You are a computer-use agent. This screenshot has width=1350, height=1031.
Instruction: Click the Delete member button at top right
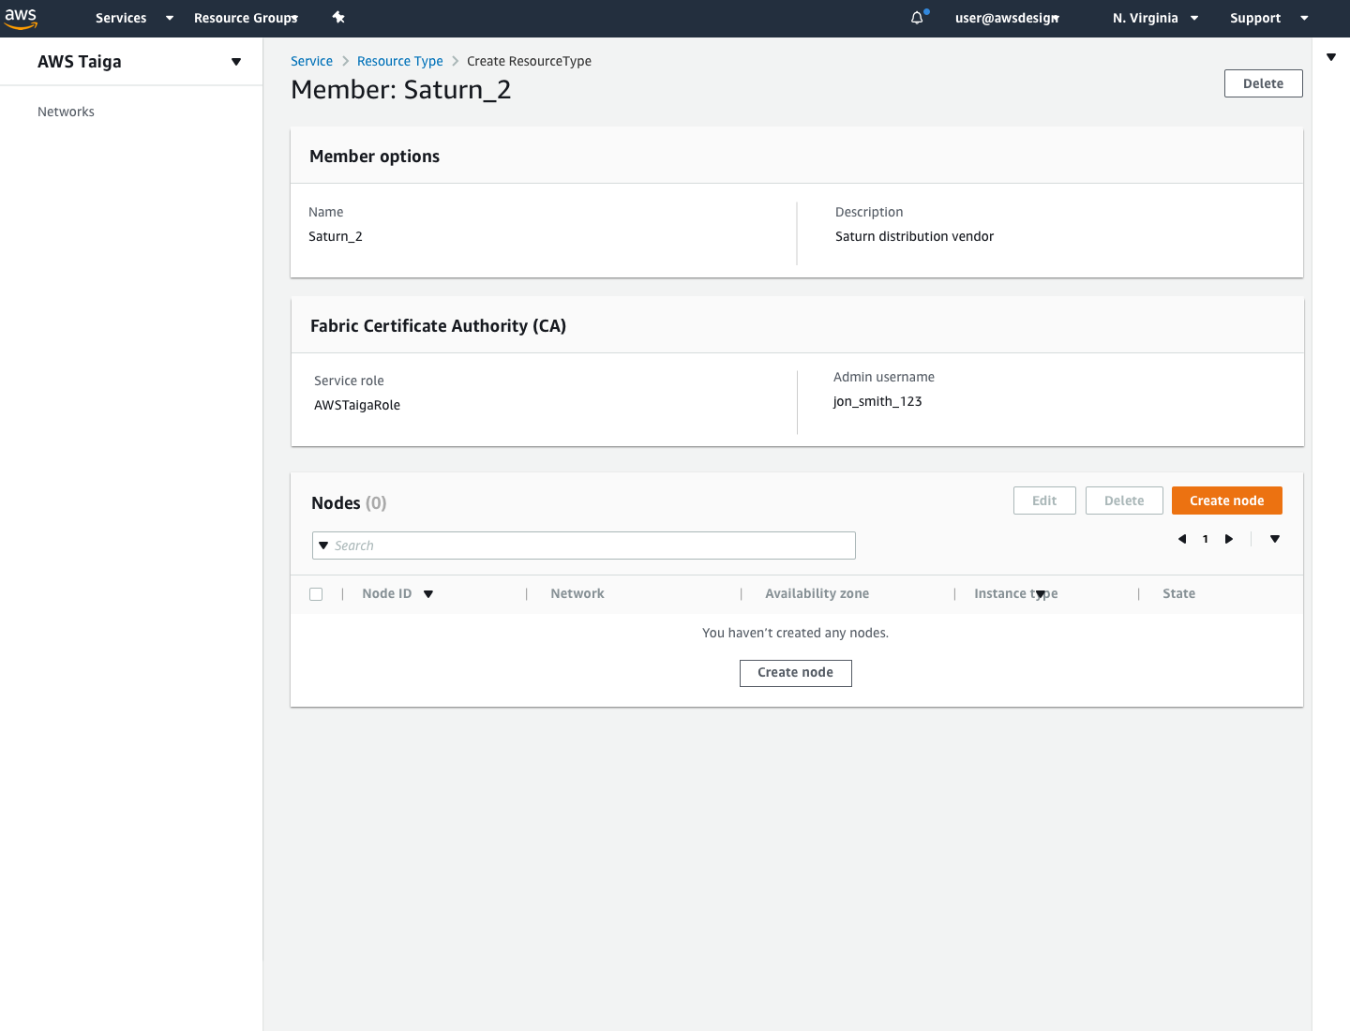[1263, 83]
